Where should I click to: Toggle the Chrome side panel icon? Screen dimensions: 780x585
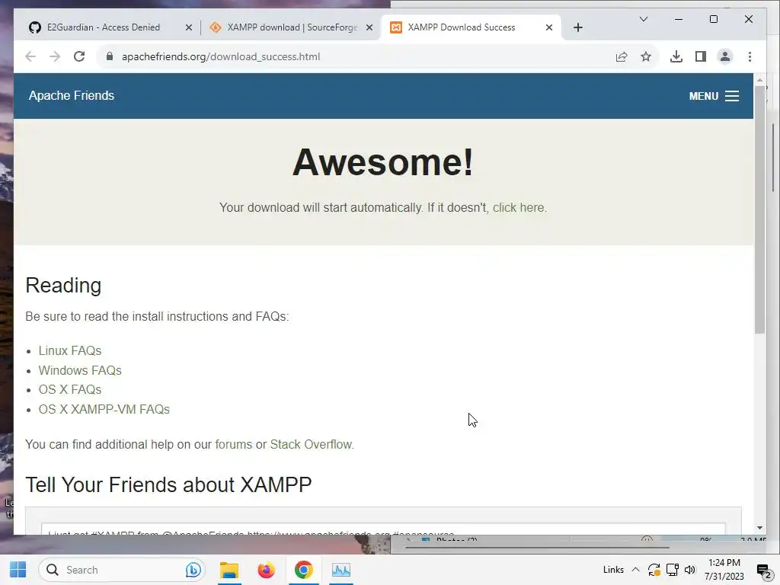[x=701, y=56]
